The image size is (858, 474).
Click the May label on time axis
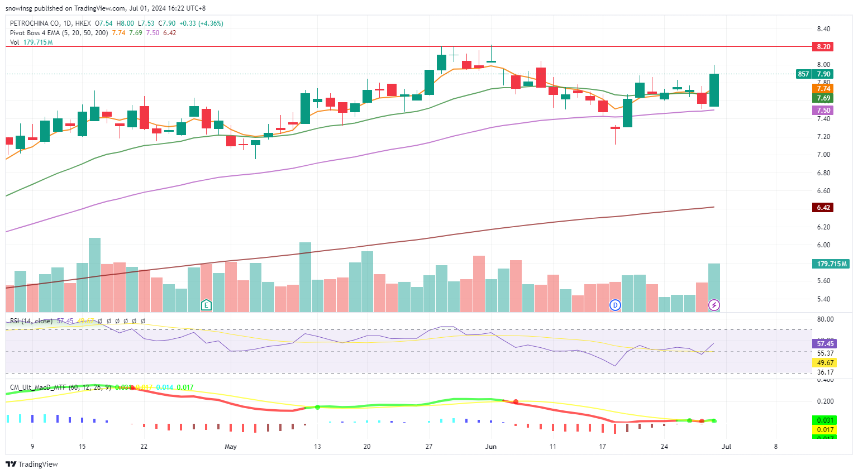231,447
